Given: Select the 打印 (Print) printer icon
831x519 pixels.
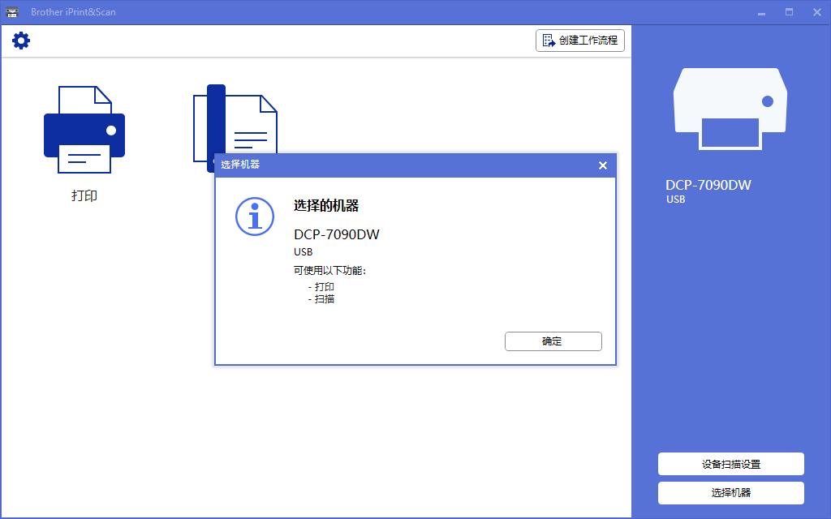Looking at the screenshot, I should click(85, 128).
